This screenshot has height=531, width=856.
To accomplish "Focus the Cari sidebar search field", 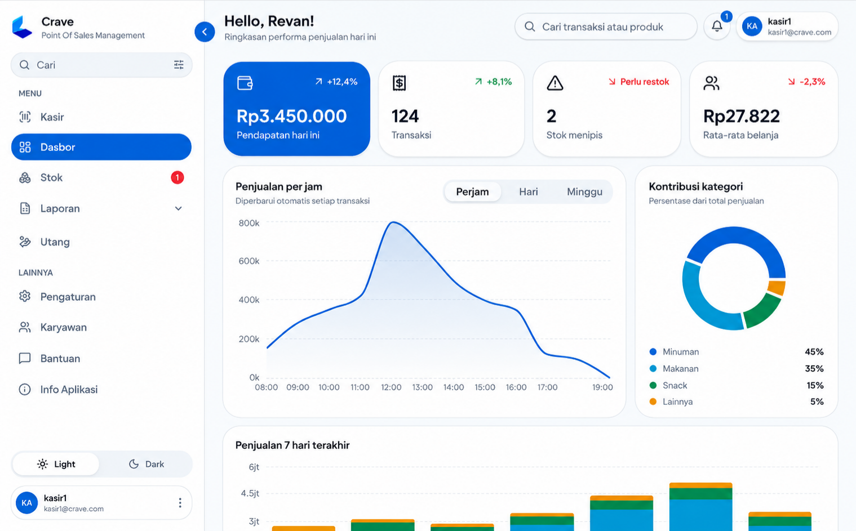I will coord(101,65).
